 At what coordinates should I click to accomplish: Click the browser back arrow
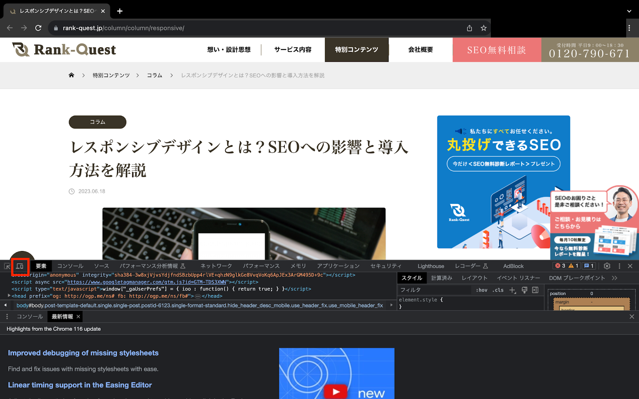[10, 28]
